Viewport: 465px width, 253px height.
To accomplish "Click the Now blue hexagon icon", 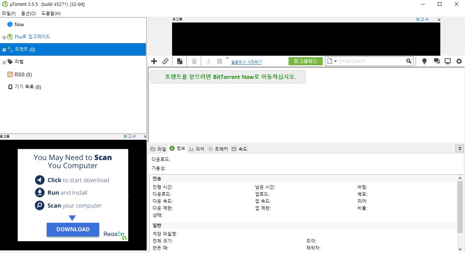I will pyautogui.click(x=10, y=24).
